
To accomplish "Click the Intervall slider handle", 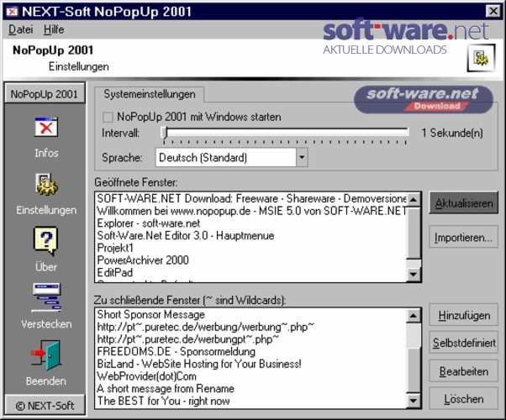I will click(164, 133).
